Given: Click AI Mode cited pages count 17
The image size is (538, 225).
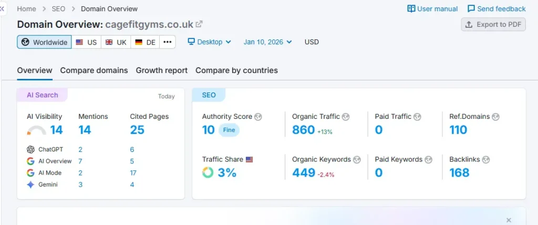Looking at the screenshot, I should pos(133,173).
